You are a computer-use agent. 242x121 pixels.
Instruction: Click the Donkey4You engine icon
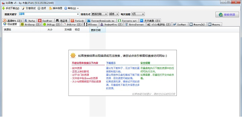pyautogui.click(x=102, y=24)
